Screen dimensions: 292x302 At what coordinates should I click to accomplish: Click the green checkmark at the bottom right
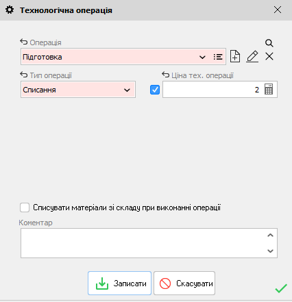pos(281,288)
